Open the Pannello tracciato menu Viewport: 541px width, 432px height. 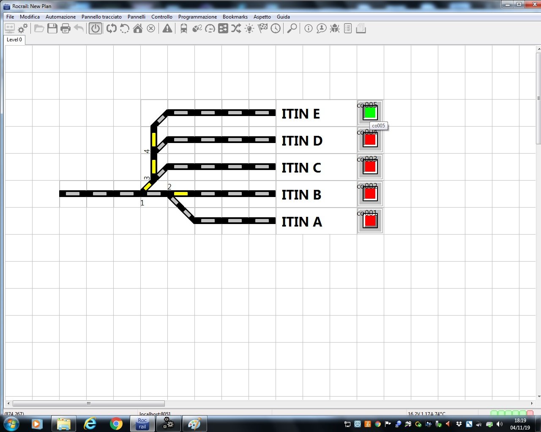pos(101,17)
